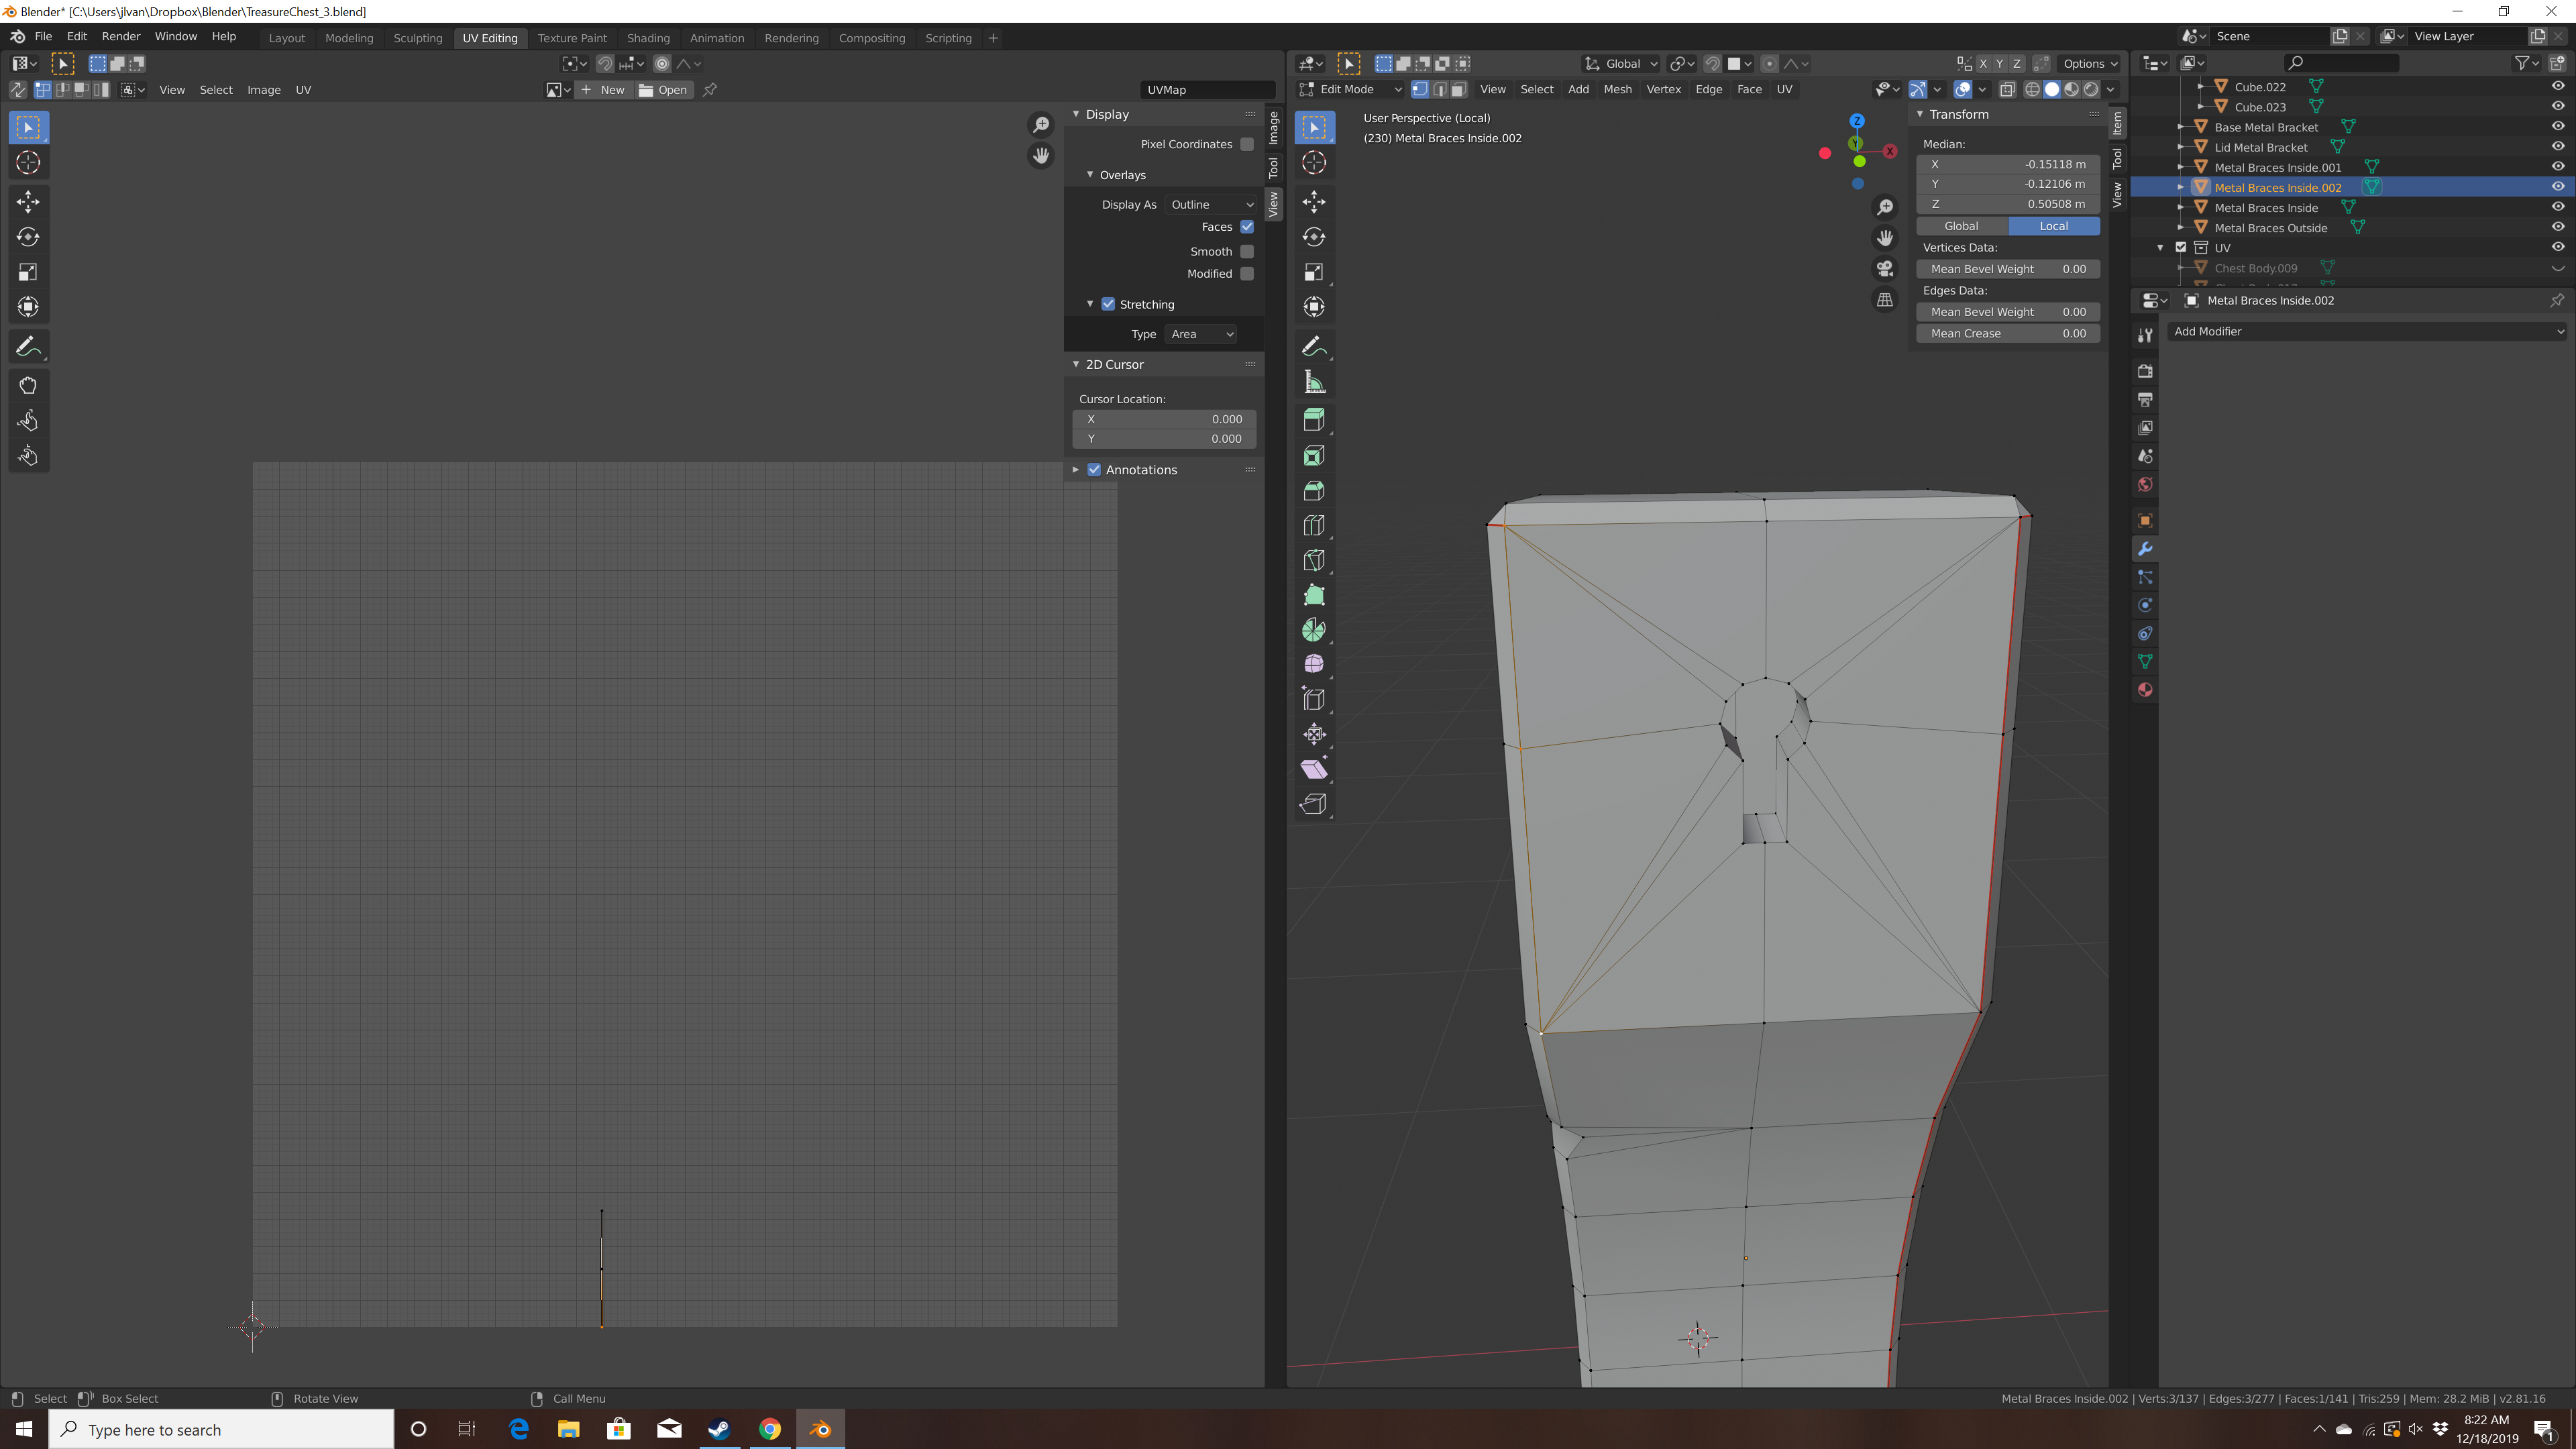
Task: Select the Extrude Region tool
Action: [x=1314, y=420]
